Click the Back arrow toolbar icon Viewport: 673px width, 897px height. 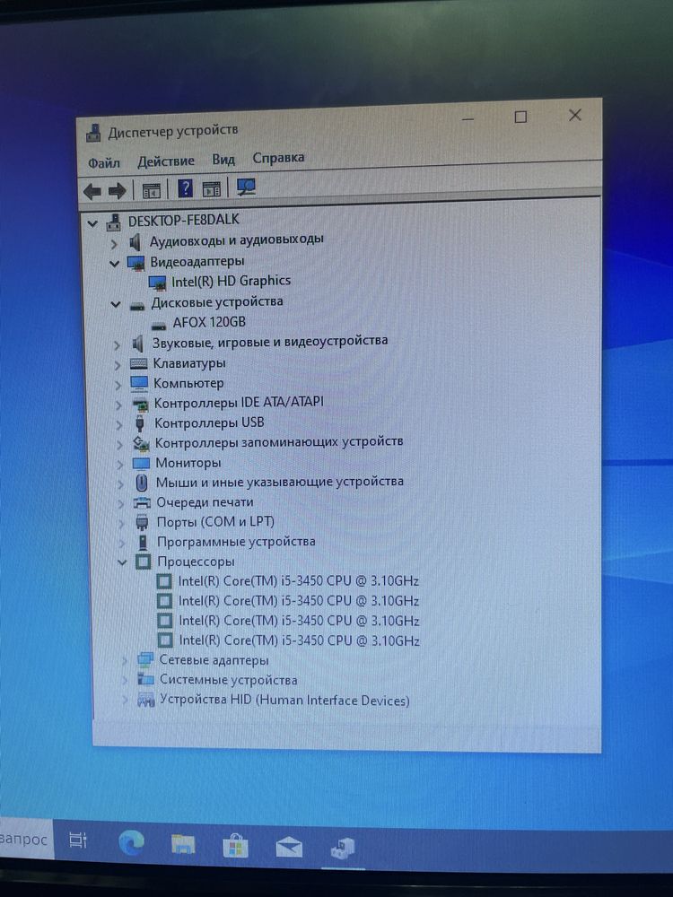[92, 191]
